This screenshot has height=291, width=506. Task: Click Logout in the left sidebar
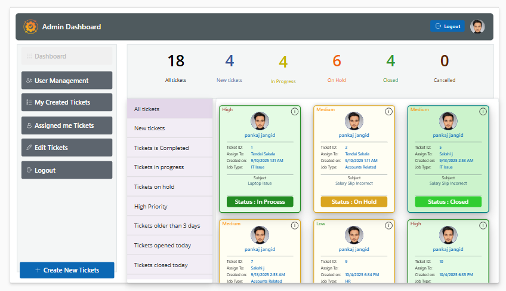pyautogui.click(x=67, y=170)
